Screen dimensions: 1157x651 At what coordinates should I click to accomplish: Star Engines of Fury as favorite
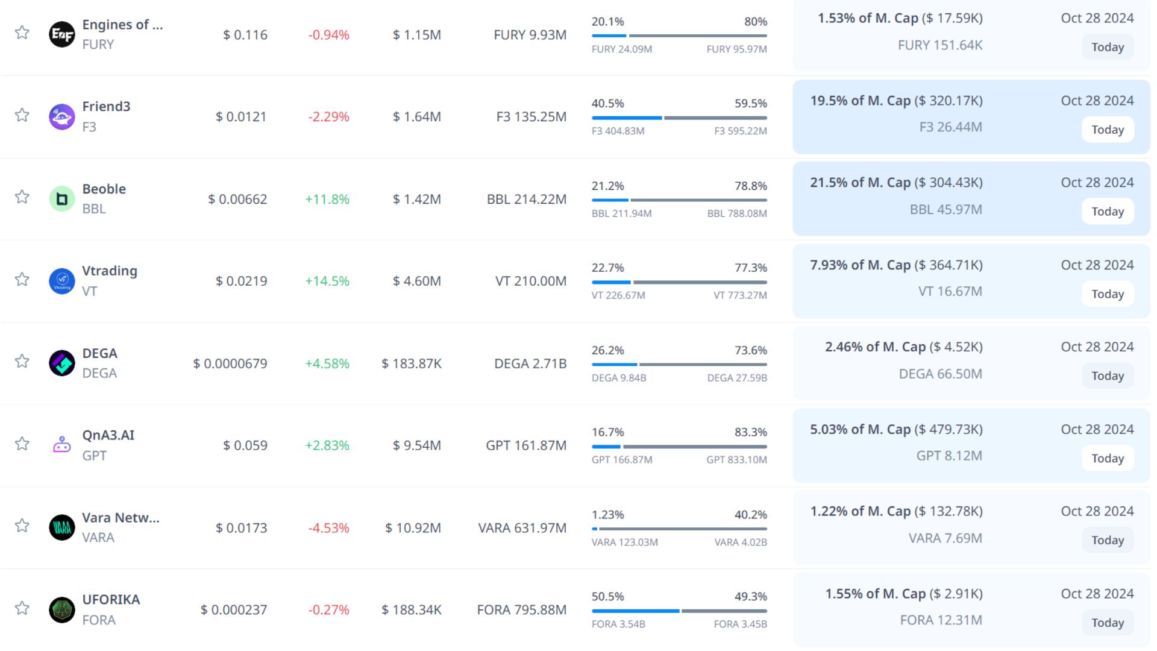coord(22,32)
